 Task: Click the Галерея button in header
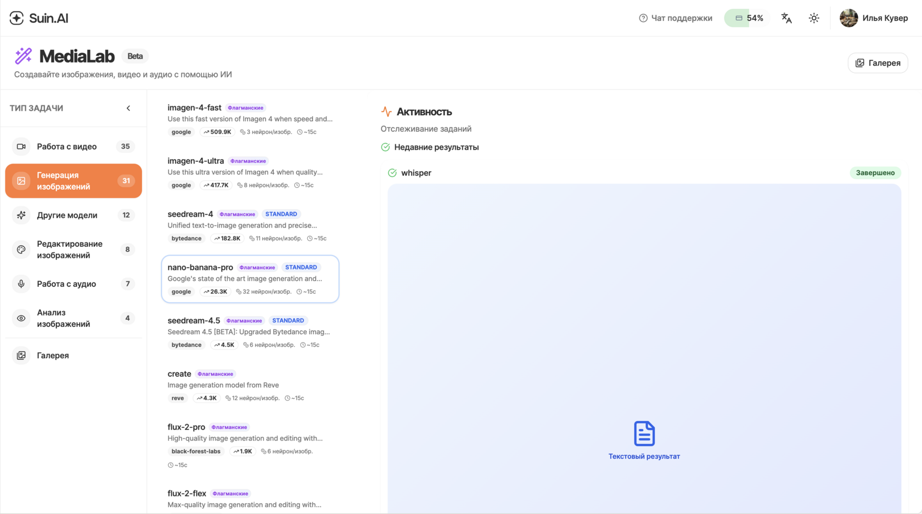pyautogui.click(x=878, y=63)
